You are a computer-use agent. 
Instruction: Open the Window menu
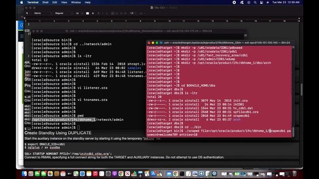coord(76,2)
